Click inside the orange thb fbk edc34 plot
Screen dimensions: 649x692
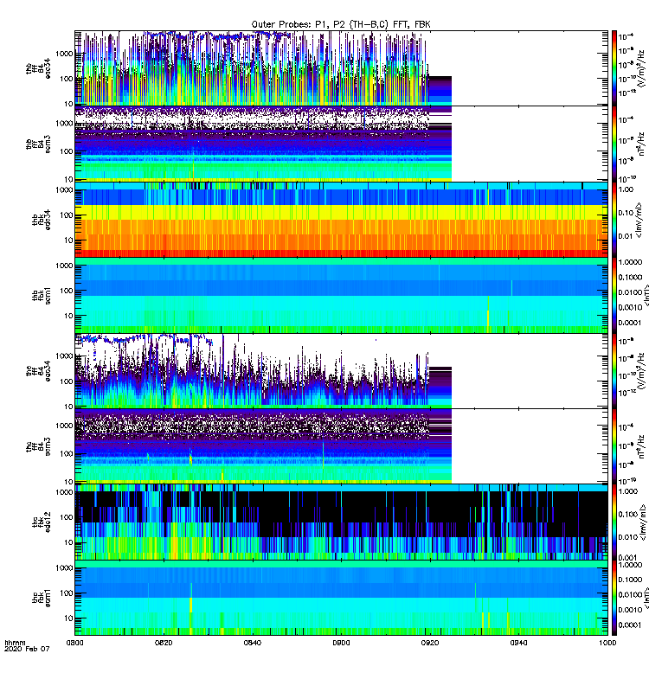tap(341, 220)
